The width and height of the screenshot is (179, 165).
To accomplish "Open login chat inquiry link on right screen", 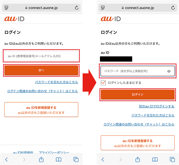I will point(139,124).
